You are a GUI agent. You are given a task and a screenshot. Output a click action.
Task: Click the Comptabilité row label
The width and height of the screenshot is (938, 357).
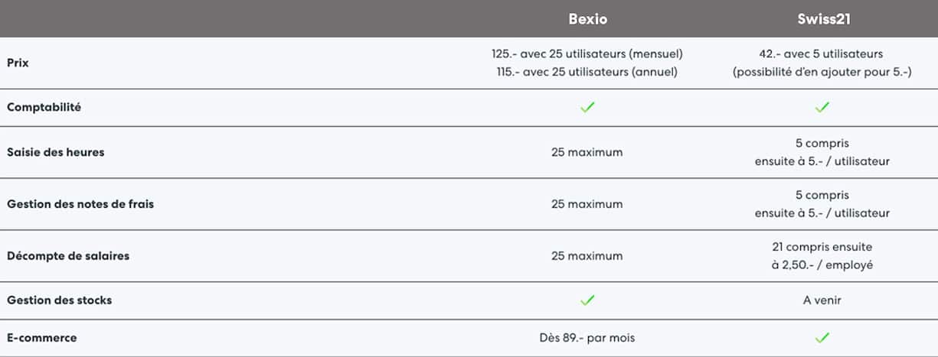[44, 108]
